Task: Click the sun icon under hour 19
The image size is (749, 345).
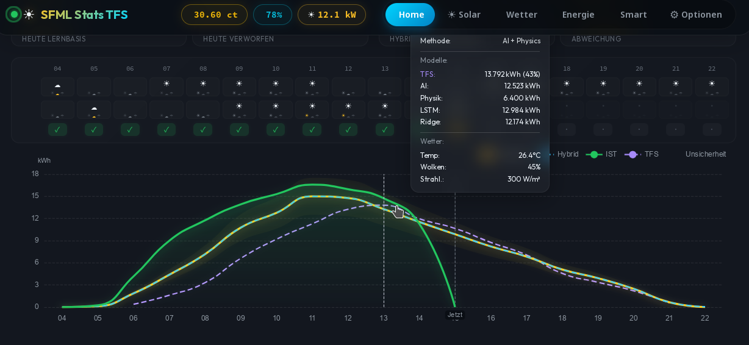Action: tap(603, 84)
